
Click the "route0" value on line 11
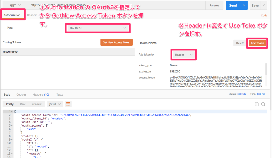click(x=41, y=147)
